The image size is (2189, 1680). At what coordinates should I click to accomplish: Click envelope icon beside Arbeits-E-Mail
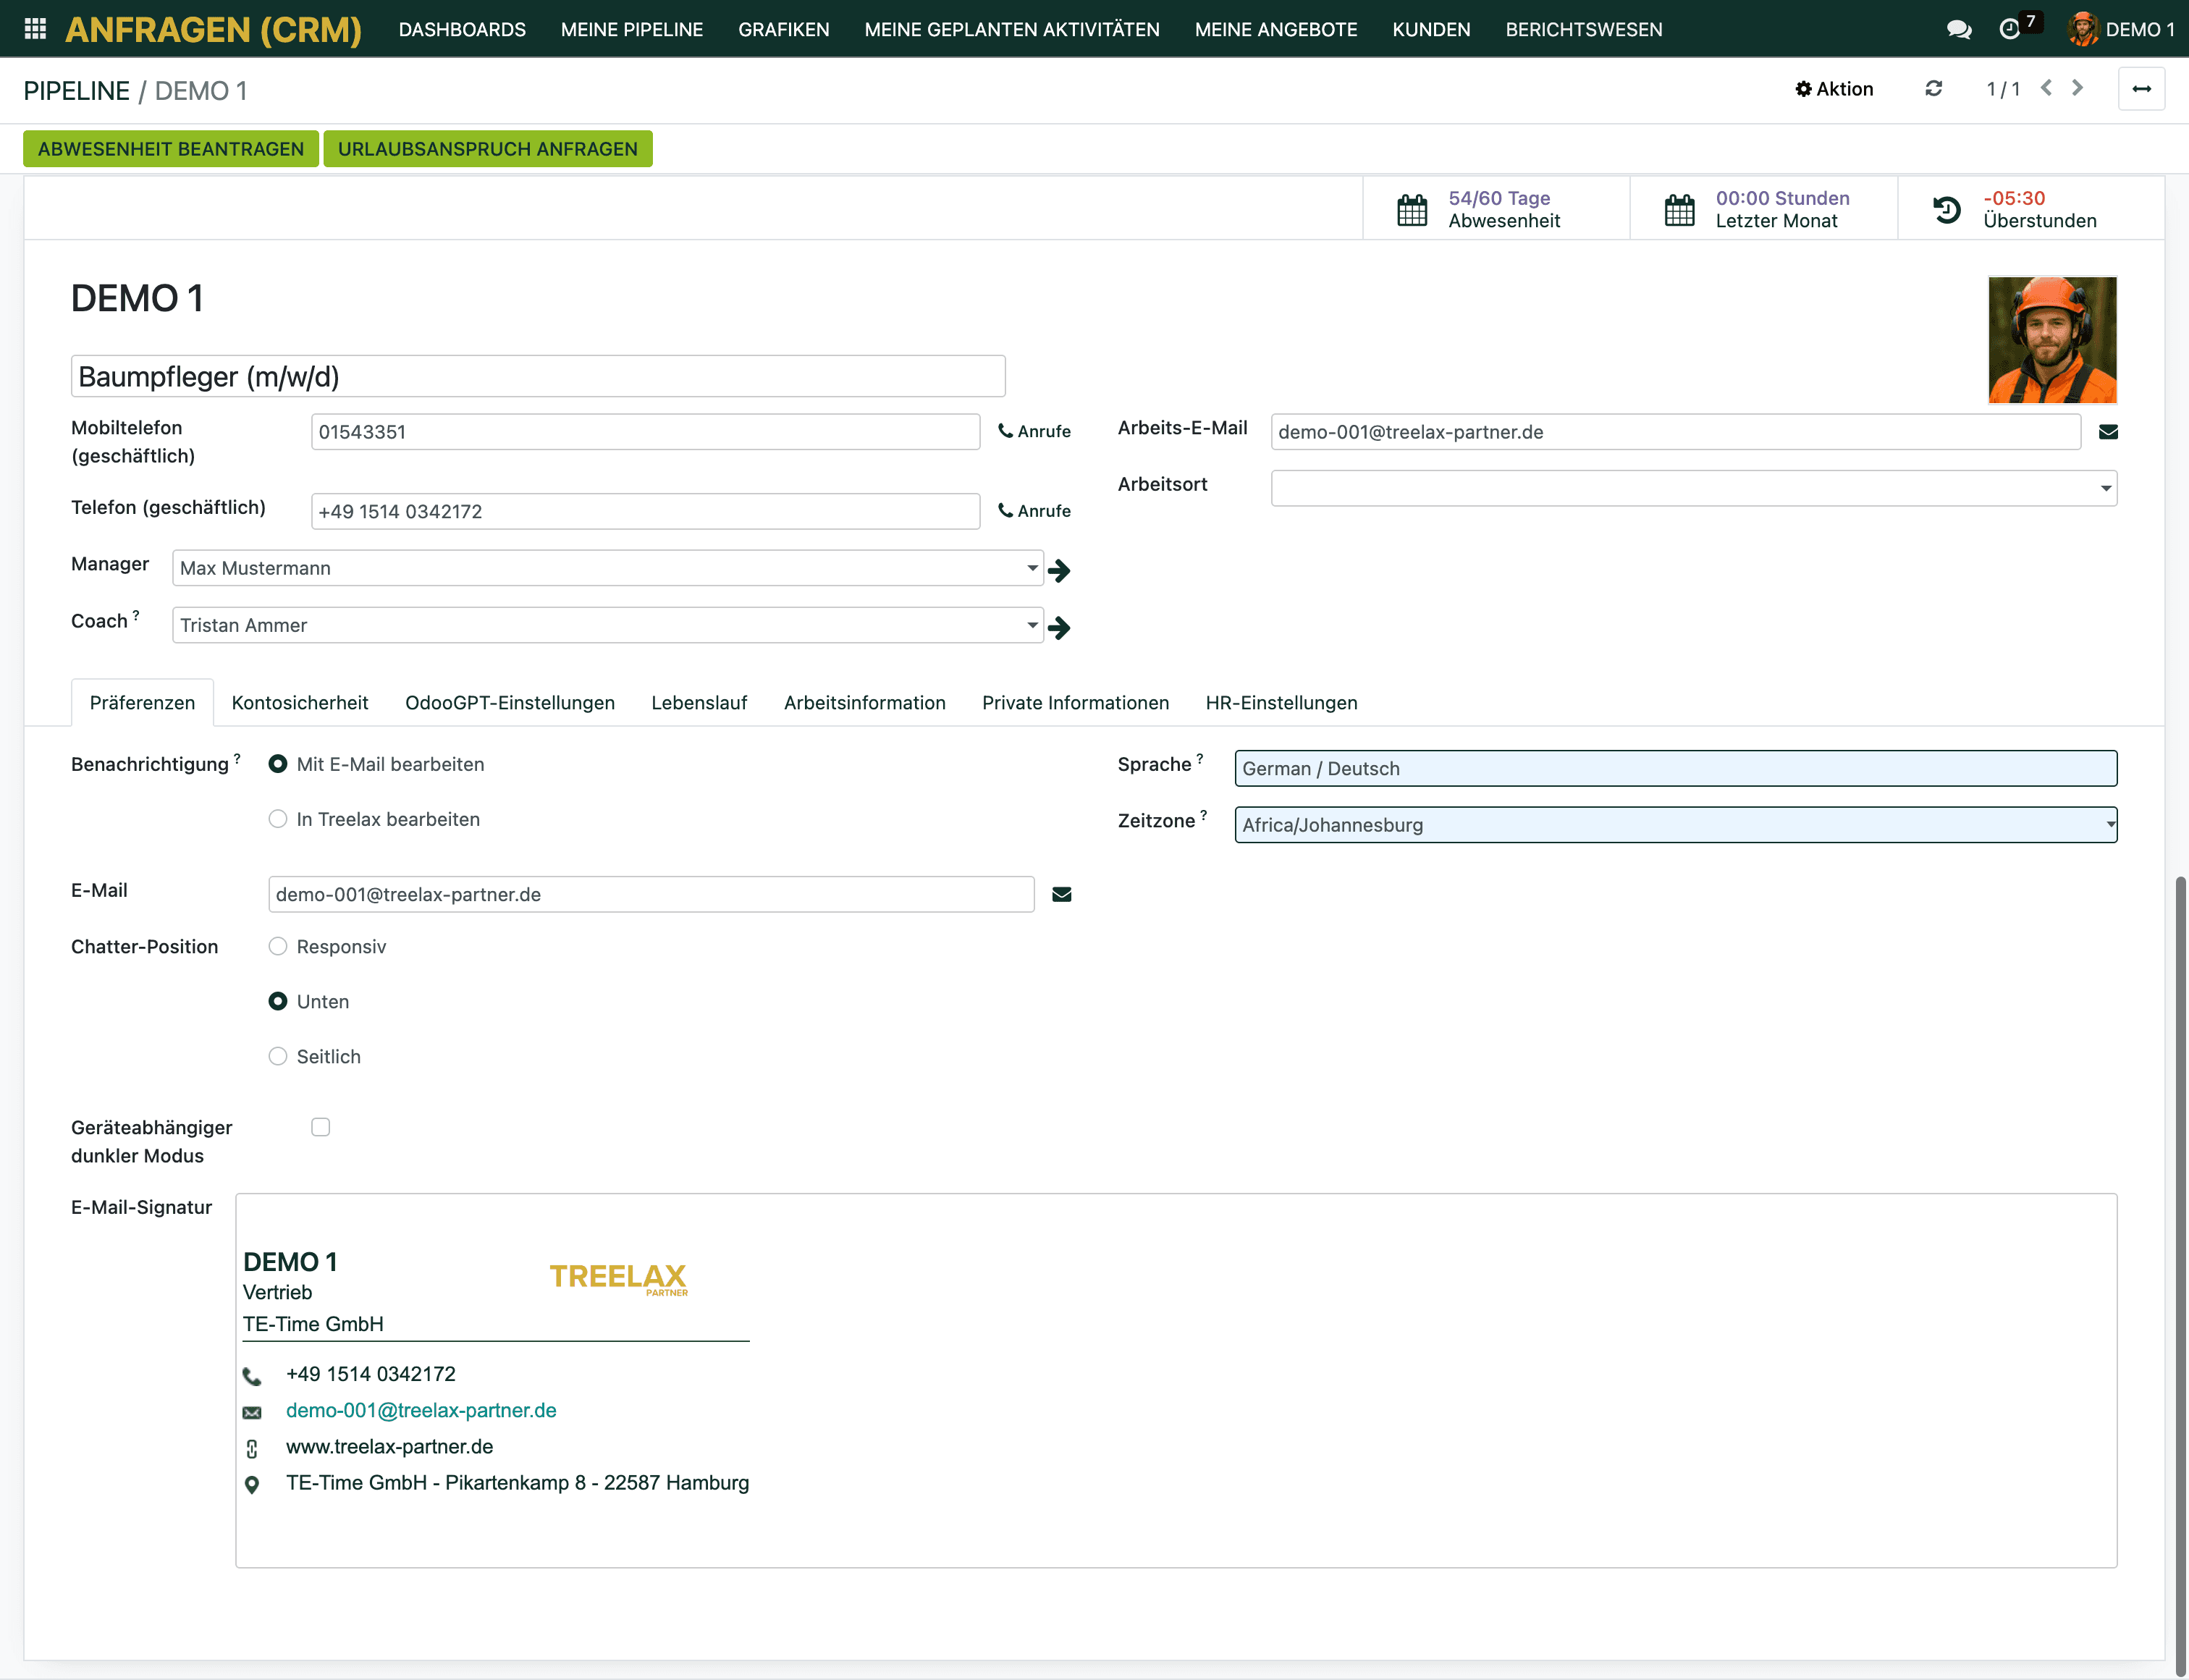[x=2108, y=432]
